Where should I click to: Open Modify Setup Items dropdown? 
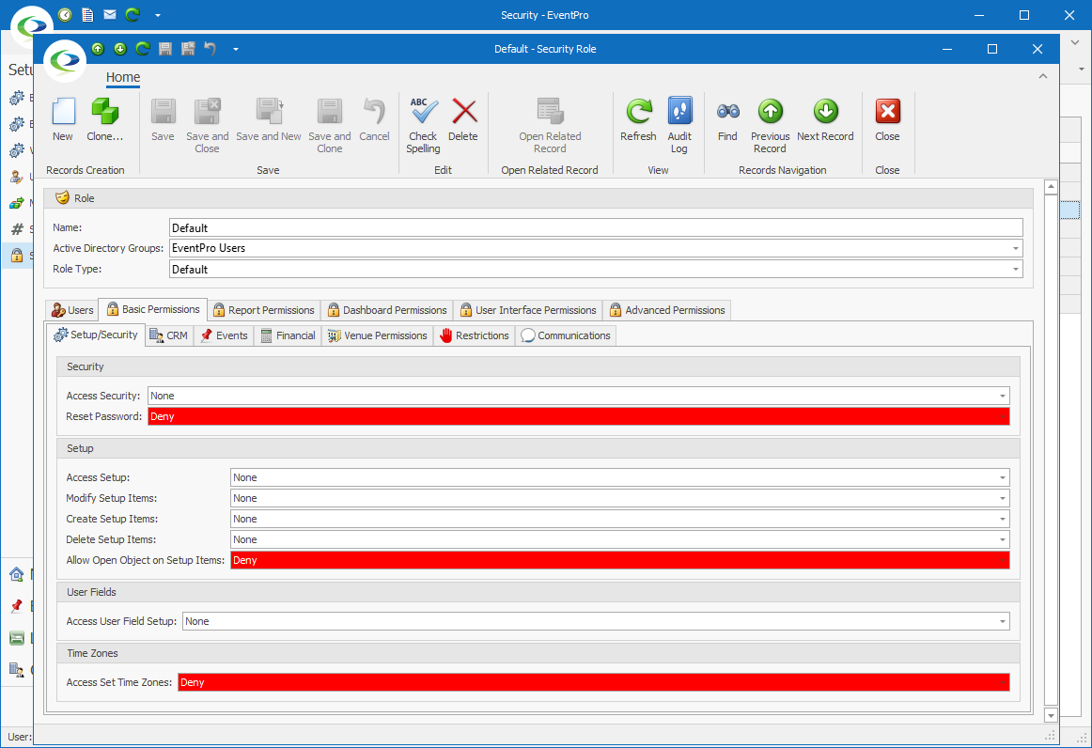pos(1003,499)
